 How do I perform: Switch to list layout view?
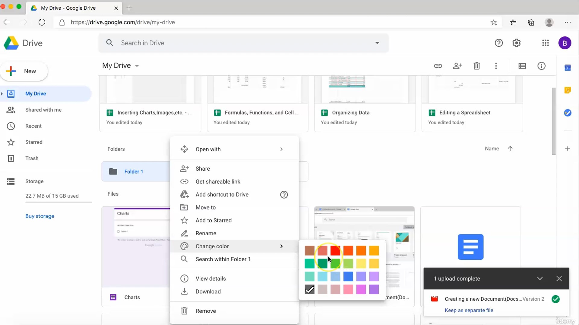pyautogui.click(x=522, y=66)
